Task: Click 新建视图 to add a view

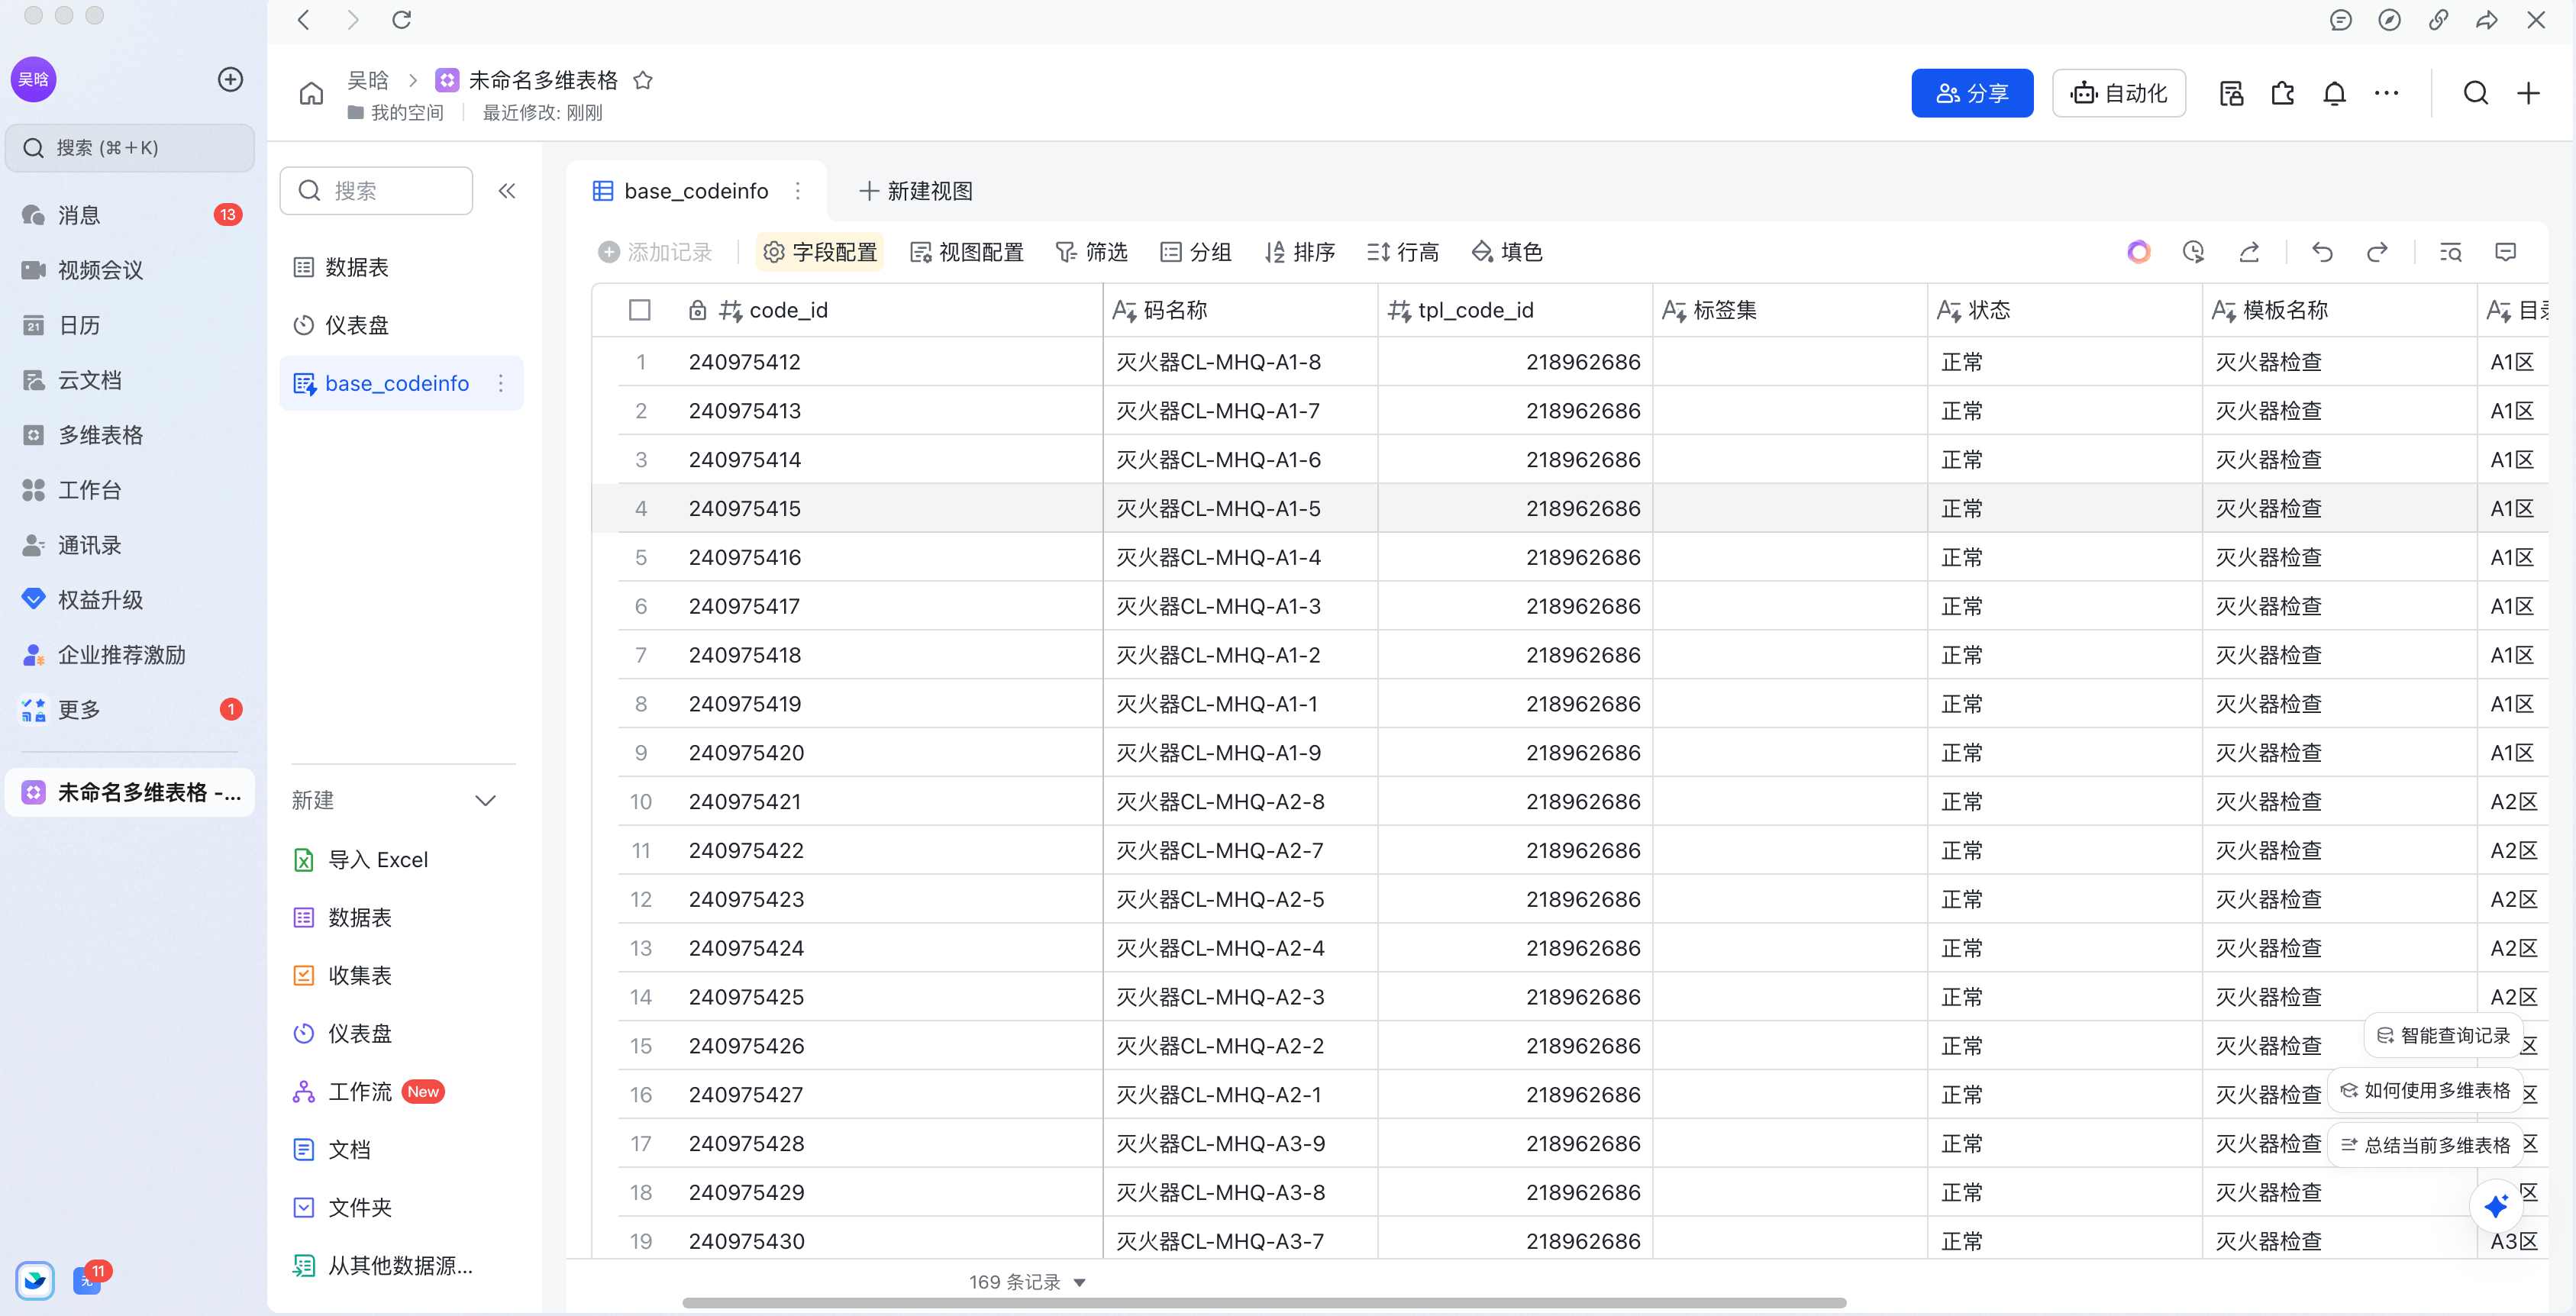Action: pyautogui.click(x=916, y=191)
